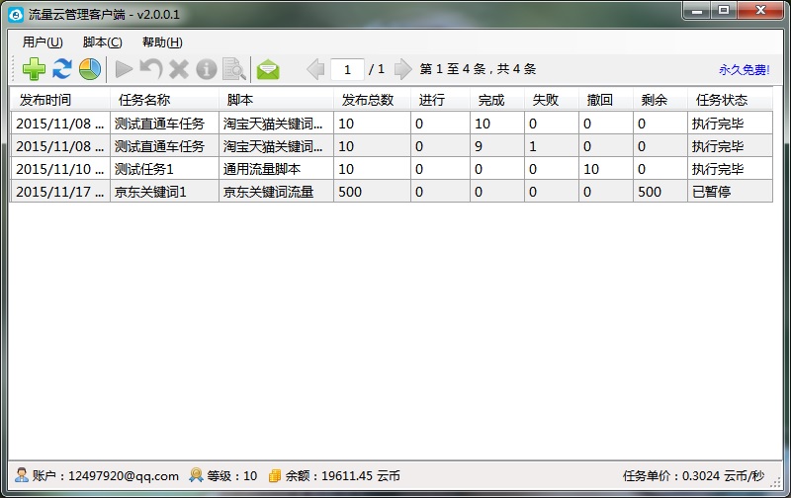Open the 用户(U) menu
This screenshot has height=498, width=791.
43,42
